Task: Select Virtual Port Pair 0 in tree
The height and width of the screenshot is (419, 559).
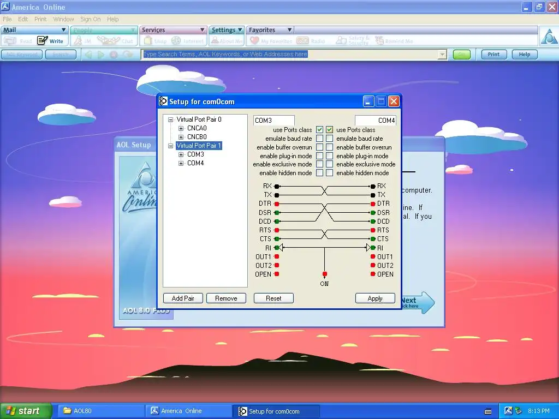Action: tap(199, 119)
